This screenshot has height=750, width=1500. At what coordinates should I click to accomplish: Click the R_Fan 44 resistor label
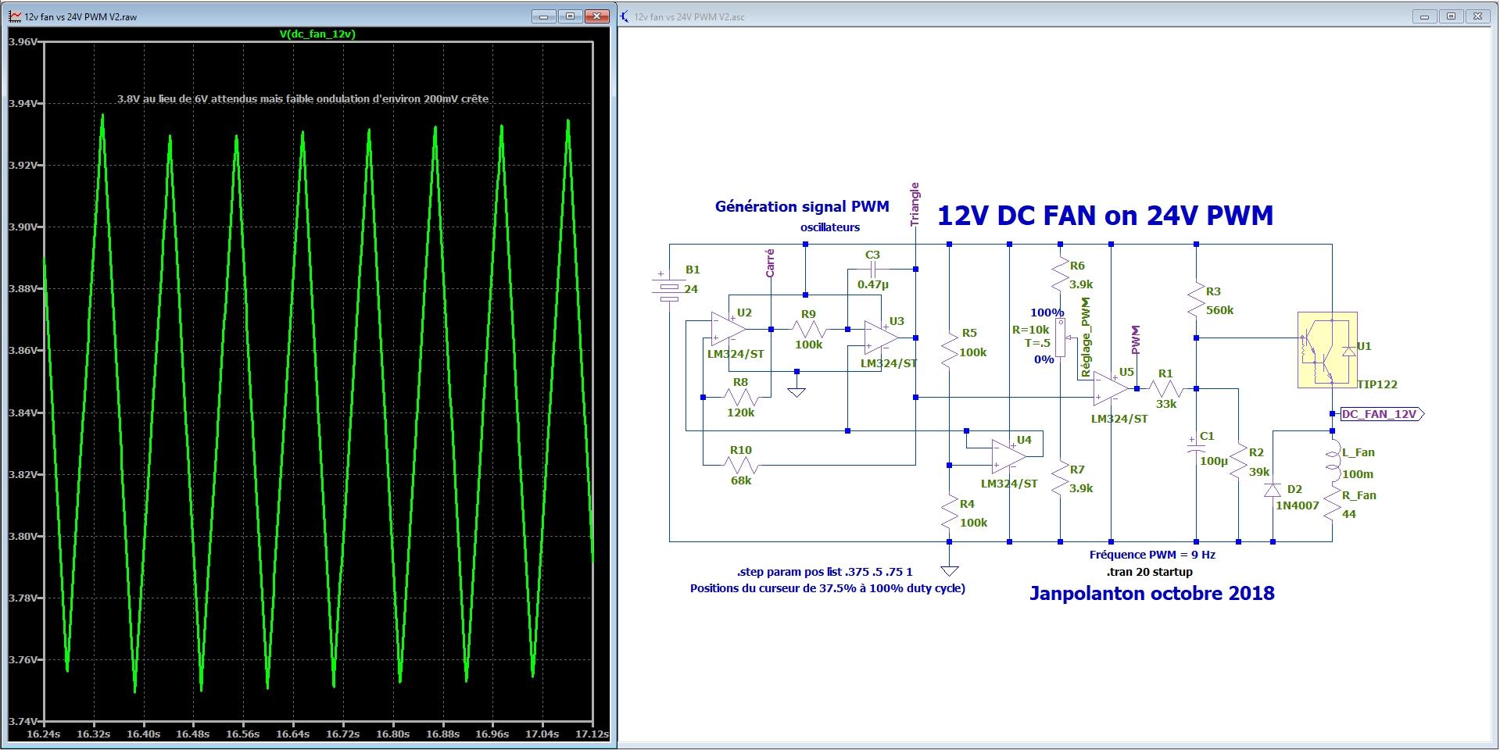point(1359,505)
